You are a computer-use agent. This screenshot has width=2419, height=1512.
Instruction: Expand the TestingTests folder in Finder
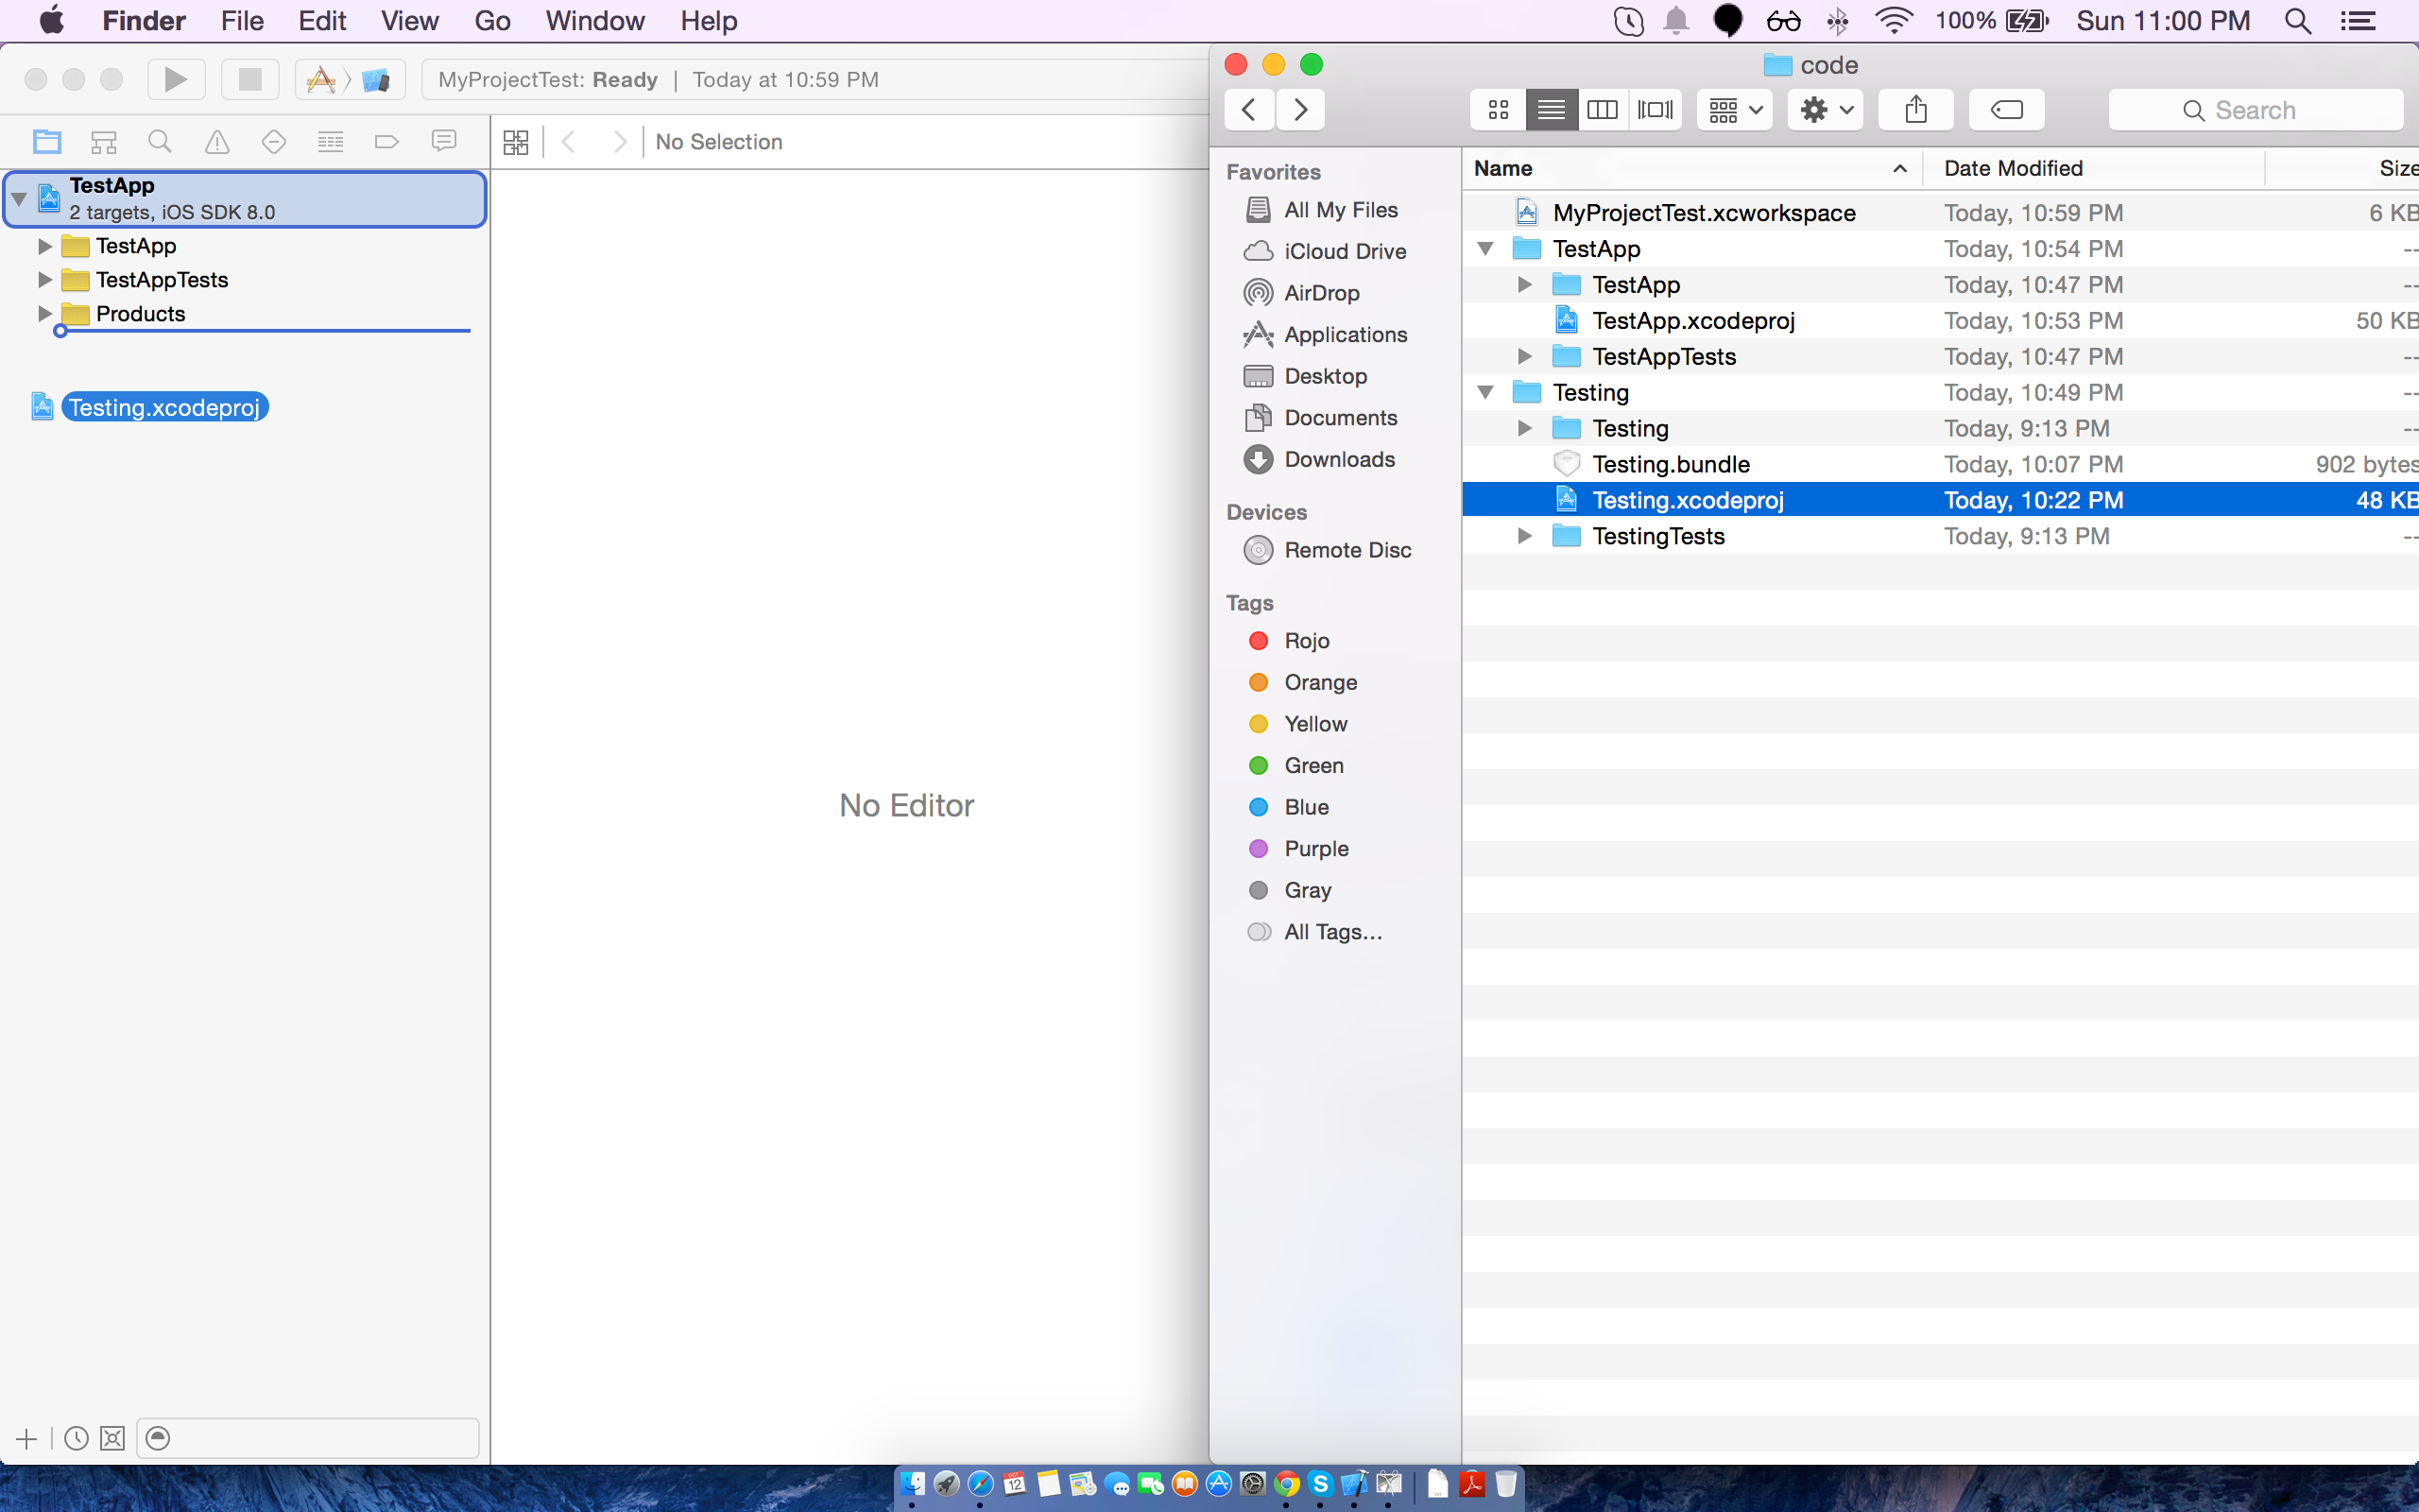tap(1524, 537)
